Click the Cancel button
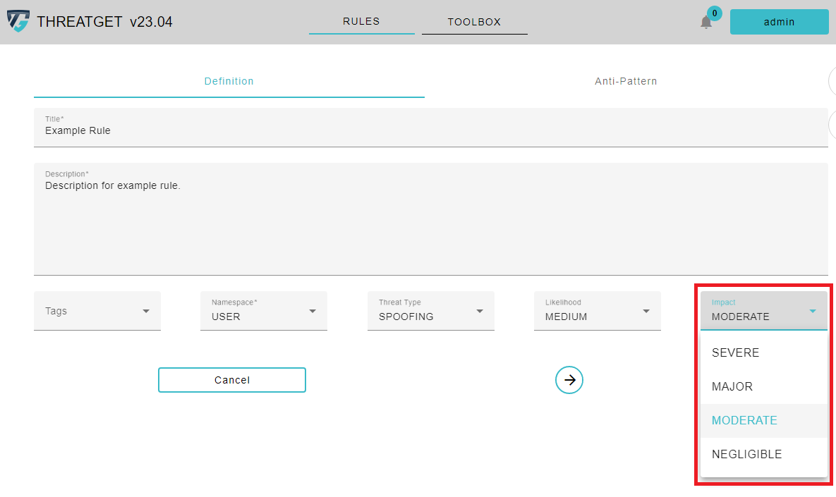 [232, 380]
